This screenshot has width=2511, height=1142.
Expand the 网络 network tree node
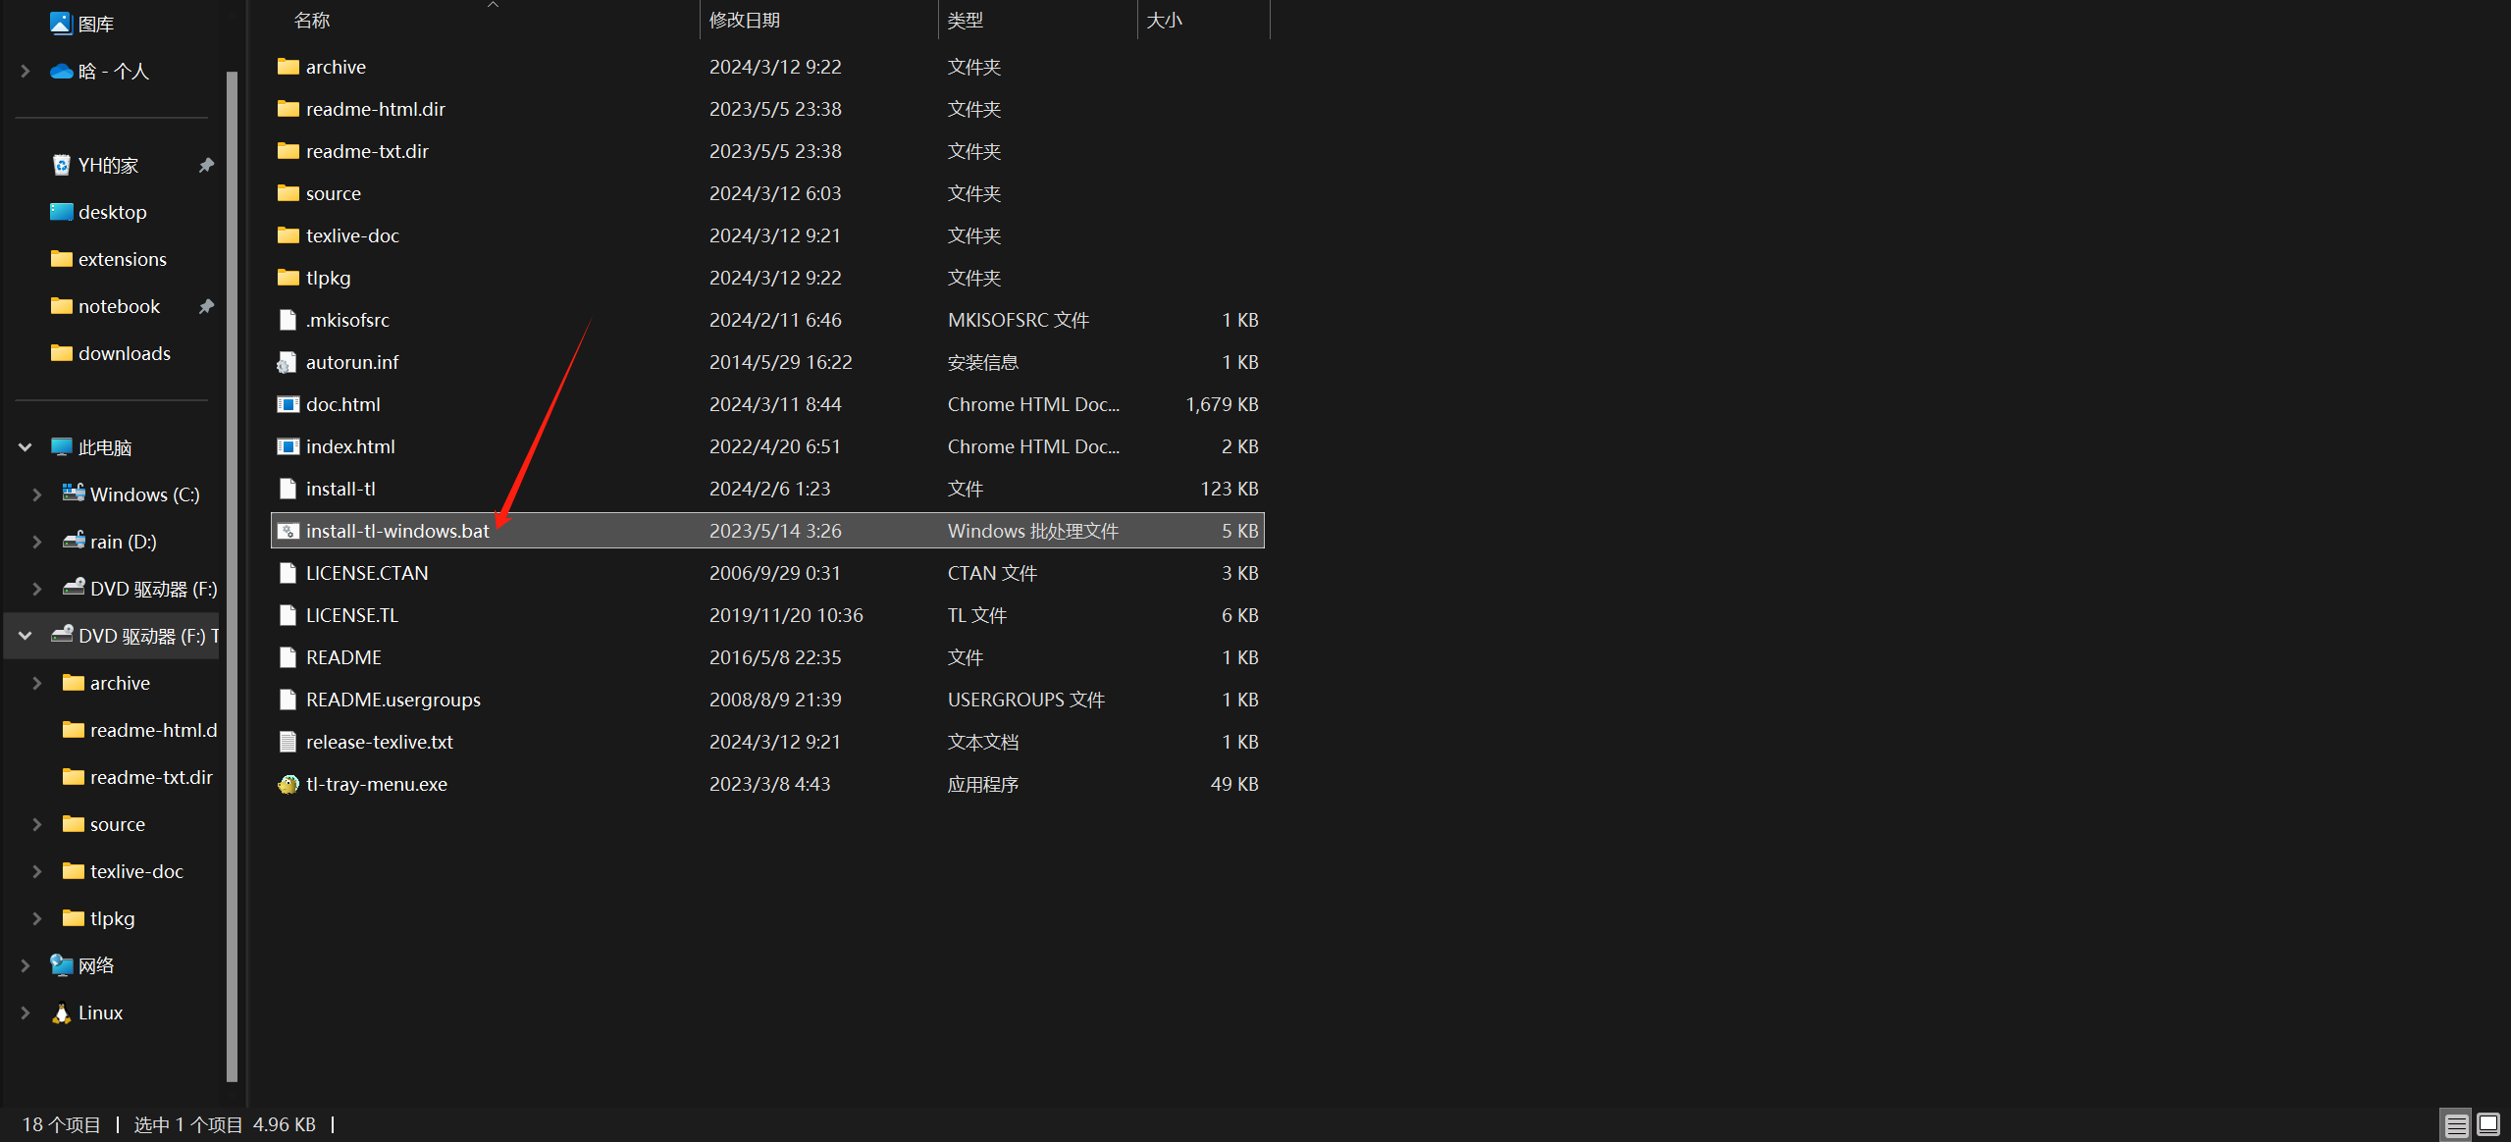[x=26, y=965]
